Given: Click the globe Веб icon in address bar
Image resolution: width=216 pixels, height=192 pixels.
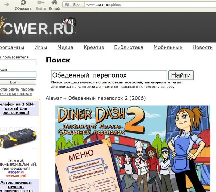Looking at the screenshot, I should click(x=67, y=5).
